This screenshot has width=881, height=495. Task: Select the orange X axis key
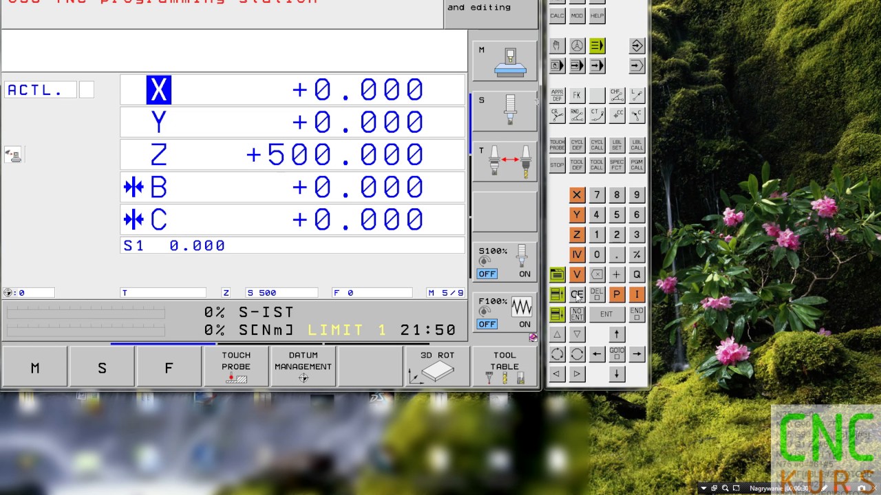tap(577, 195)
